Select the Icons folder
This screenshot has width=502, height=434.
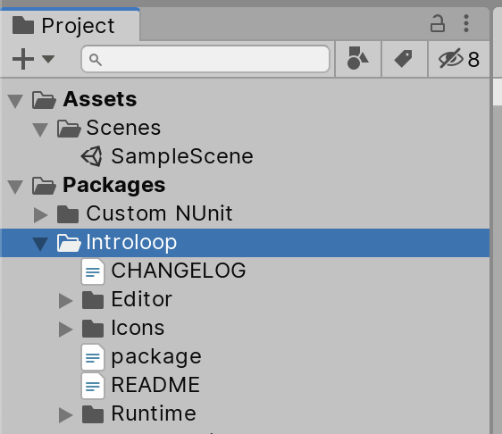click(123, 328)
